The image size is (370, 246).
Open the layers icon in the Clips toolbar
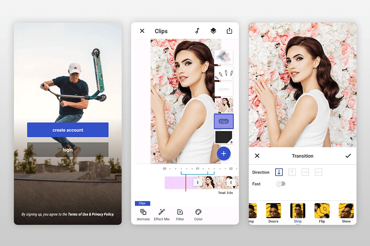coord(213,31)
